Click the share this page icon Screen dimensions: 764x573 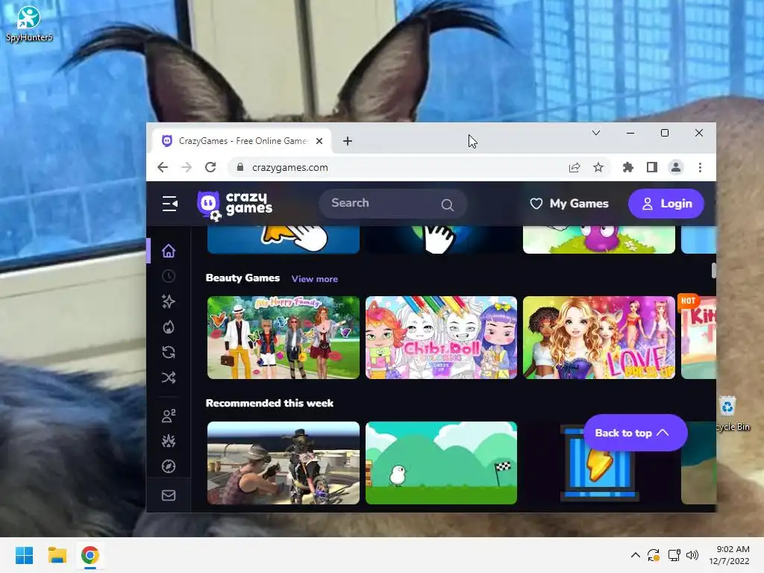pos(574,168)
